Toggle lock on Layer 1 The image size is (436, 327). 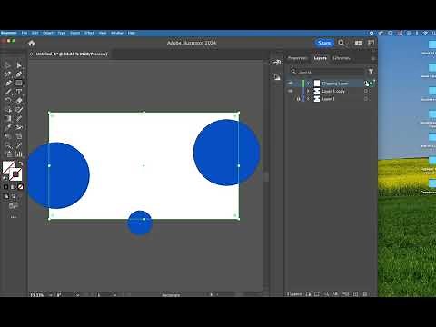pos(298,99)
